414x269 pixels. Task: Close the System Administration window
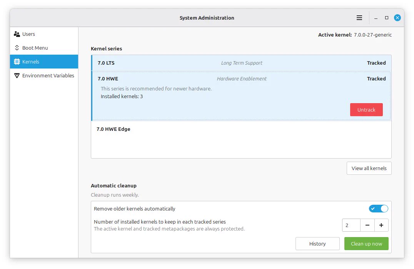397,18
